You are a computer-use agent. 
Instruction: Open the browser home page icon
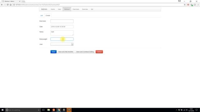[x=11, y=5]
